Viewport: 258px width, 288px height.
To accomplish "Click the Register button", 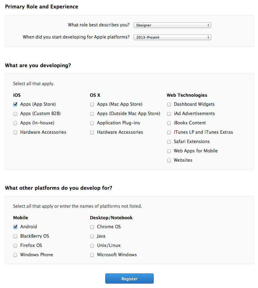I will click(129, 279).
